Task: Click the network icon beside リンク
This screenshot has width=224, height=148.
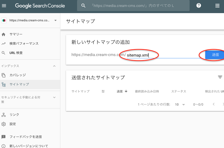Action: click(4, 115)
